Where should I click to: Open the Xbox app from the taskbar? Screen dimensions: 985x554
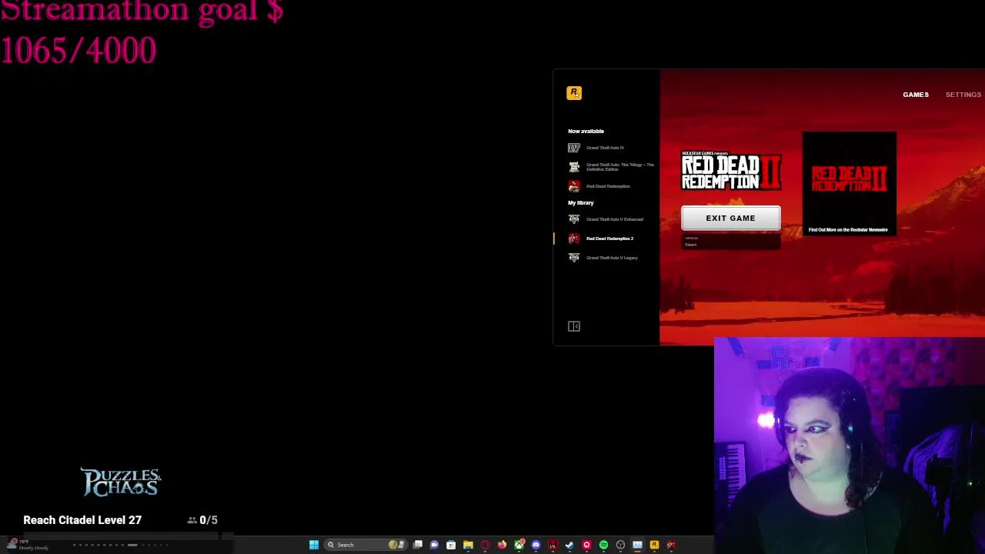coord(519,545)
